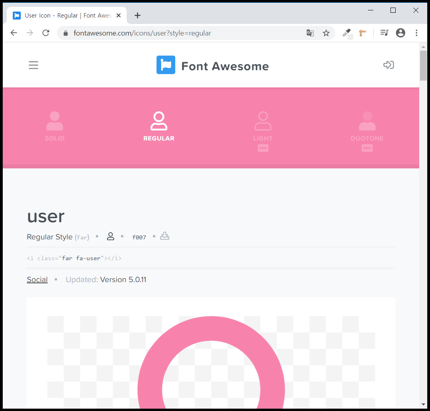Image resolution: width=430 pixels, height=411 pixels.
Task: Select the Duotone Pro style
Action: click(367, 131)
